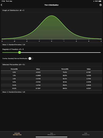The height and width of the screenshot is (138, 103).
Task: Click the 2.5% percentile value -2.5706
Action: click(x=38, y=79)
